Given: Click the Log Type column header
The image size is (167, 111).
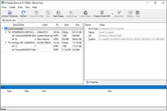Looking at the screenshot, I should click(x=9, y=91).
